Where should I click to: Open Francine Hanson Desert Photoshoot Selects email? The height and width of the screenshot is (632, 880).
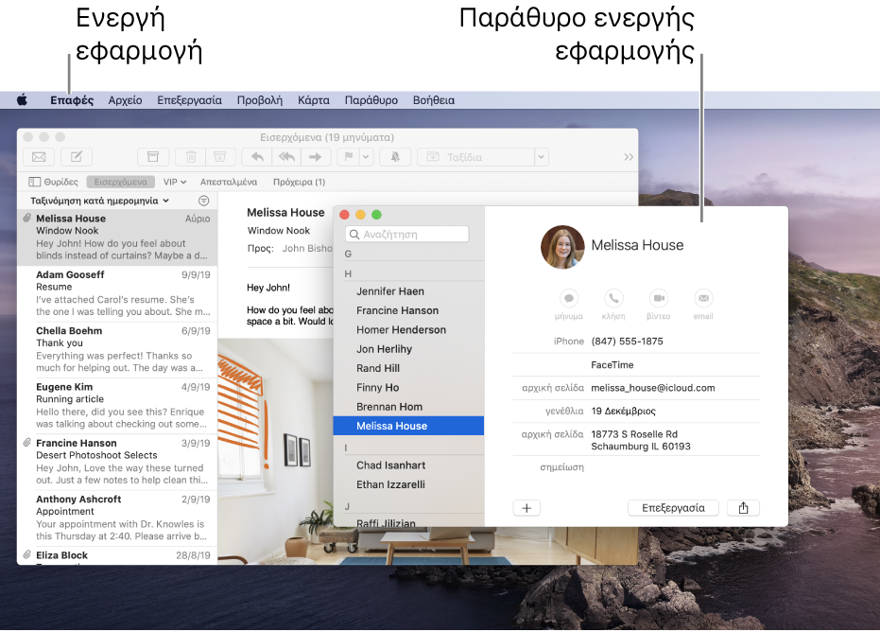tap(117, 462)
